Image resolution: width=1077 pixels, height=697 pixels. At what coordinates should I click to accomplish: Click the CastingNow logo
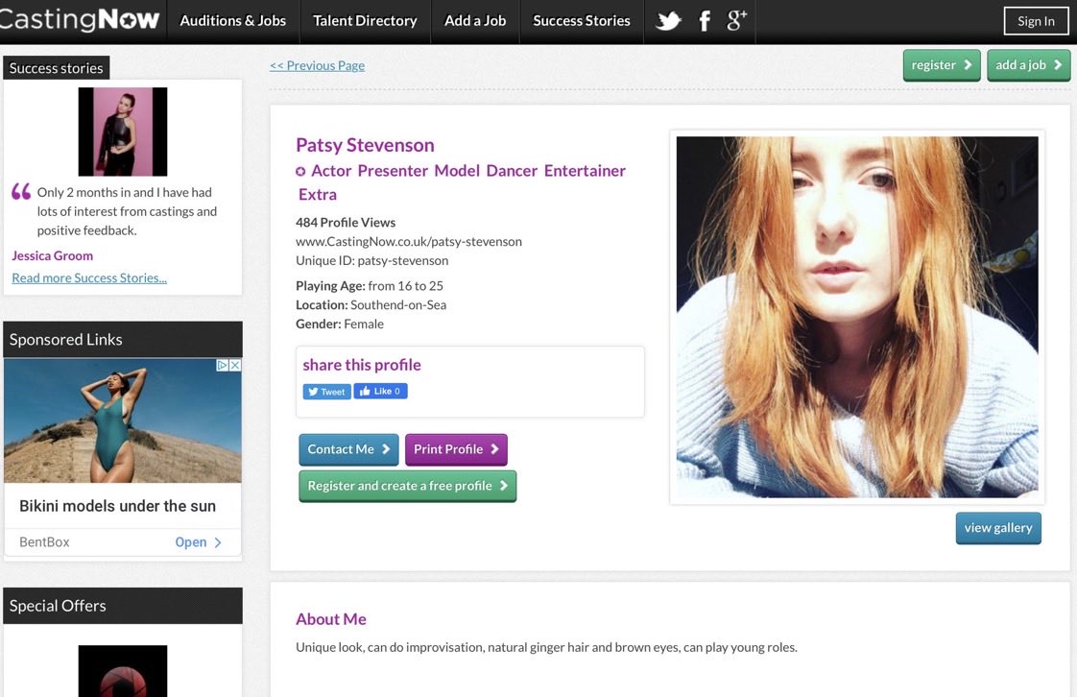click(80, 19)
